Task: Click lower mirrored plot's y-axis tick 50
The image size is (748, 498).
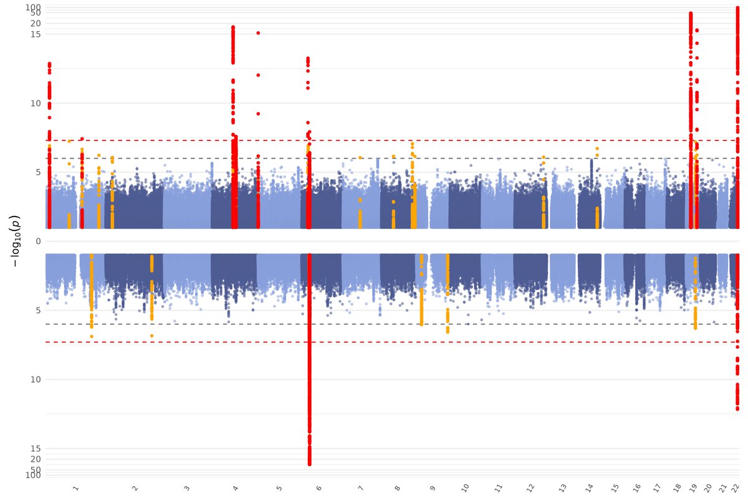Action: point(36,469)
